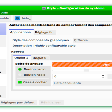The height and width of the screenshot is (112, 112).
Task: Click the Boîte de groupe heading
Action: coord(29,64)
